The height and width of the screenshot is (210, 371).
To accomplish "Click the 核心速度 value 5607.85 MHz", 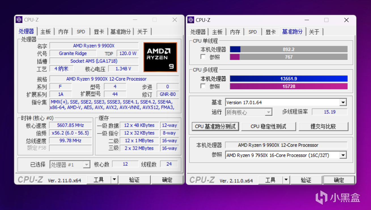I will [71, 125].
